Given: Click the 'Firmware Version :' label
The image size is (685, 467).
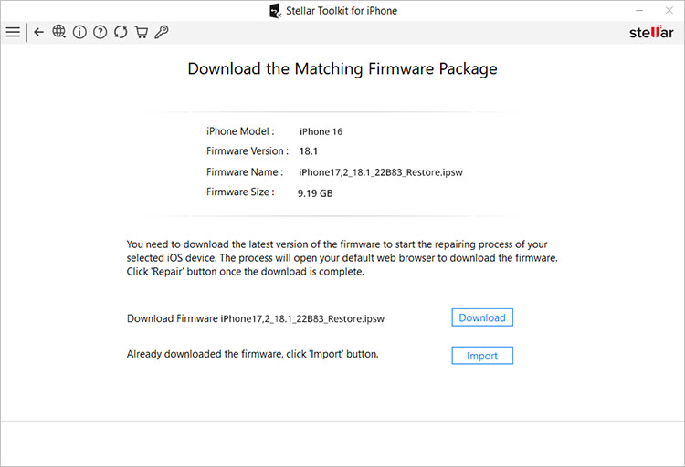Looking at the screenshot, I should 248,151.
